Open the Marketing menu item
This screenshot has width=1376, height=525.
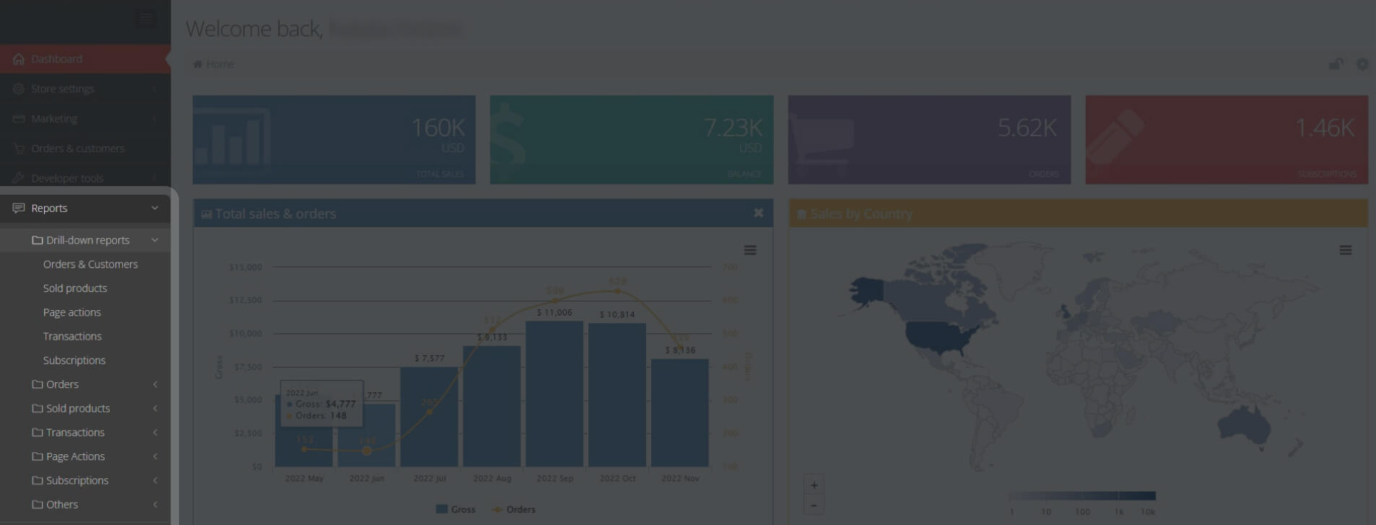tap(85, 118)
